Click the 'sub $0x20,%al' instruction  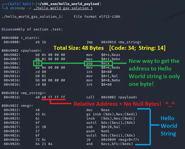[103, 127]
